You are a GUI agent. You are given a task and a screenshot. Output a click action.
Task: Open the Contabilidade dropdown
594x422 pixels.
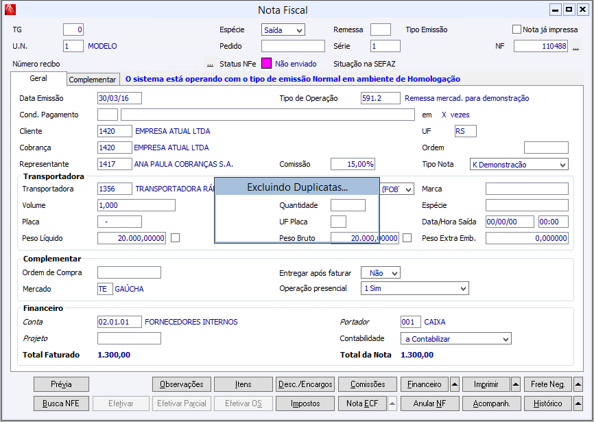(506, 339)
